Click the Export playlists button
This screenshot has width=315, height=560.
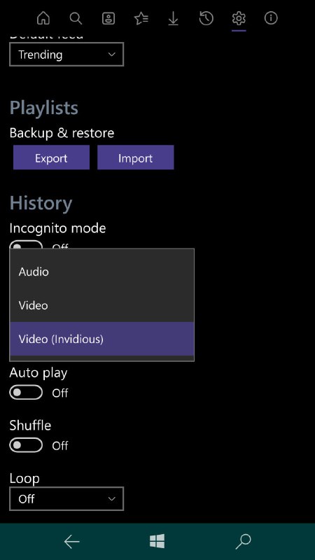(x=51, y=157)
